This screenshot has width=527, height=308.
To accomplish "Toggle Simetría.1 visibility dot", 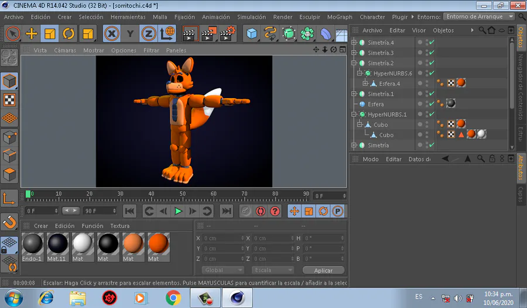I will tap(420, 94).
